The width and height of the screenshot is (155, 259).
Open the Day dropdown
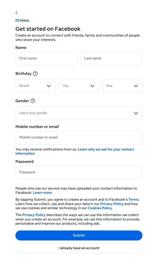(x=79, y=86)
